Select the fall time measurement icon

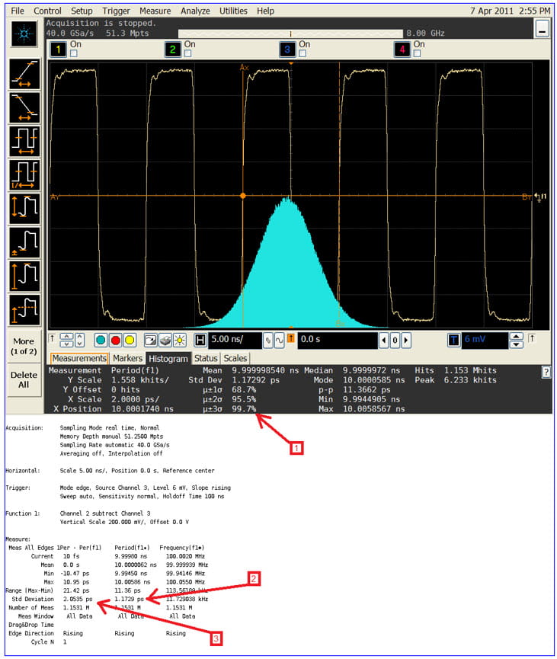coord(24,107)
